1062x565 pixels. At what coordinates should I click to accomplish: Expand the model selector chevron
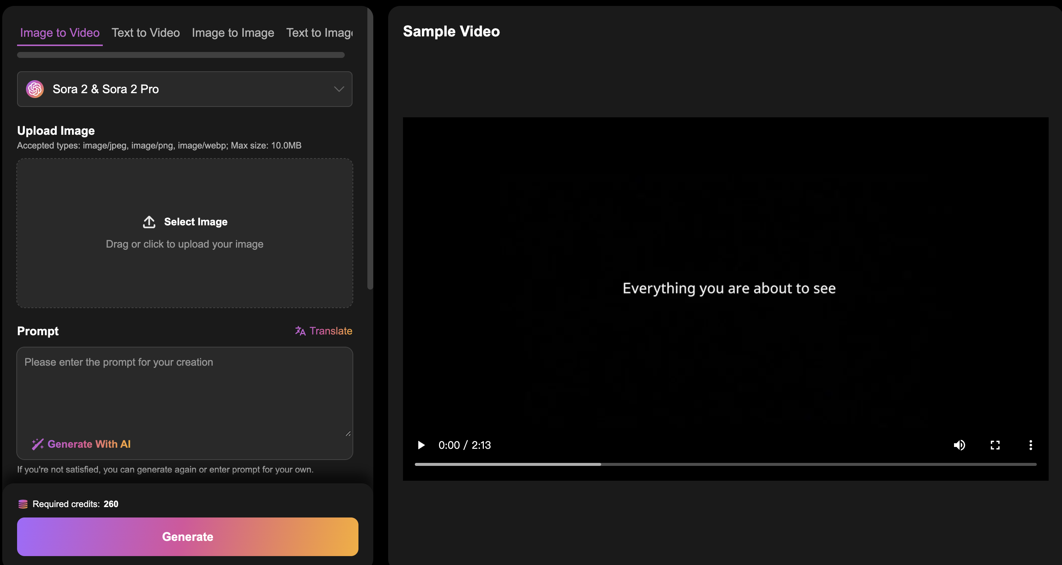point(339,89)
